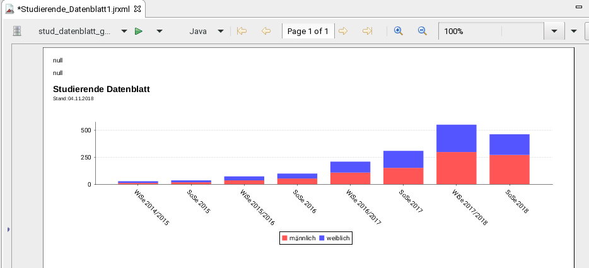Click the zoom out magnifier icon
589x268 pixels.
point(423,31)
